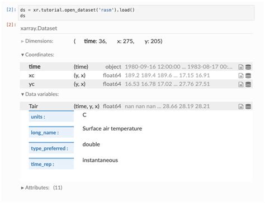Show data values icon for Tair
Image resolution: width=265 pixels, height=203 pixels.
248,107
